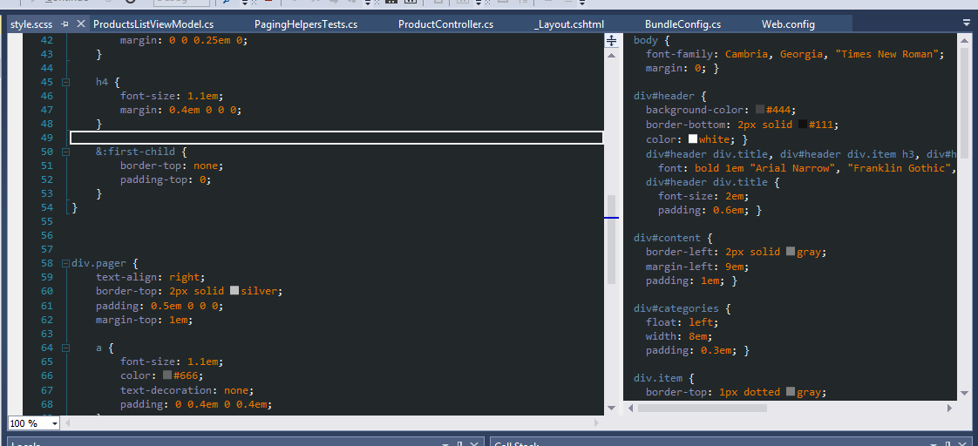Image resolution: width=978 pixels, height=446 pixels.
Task: Collapse the h4 block at line 45
Action: (x=65, y=82)
